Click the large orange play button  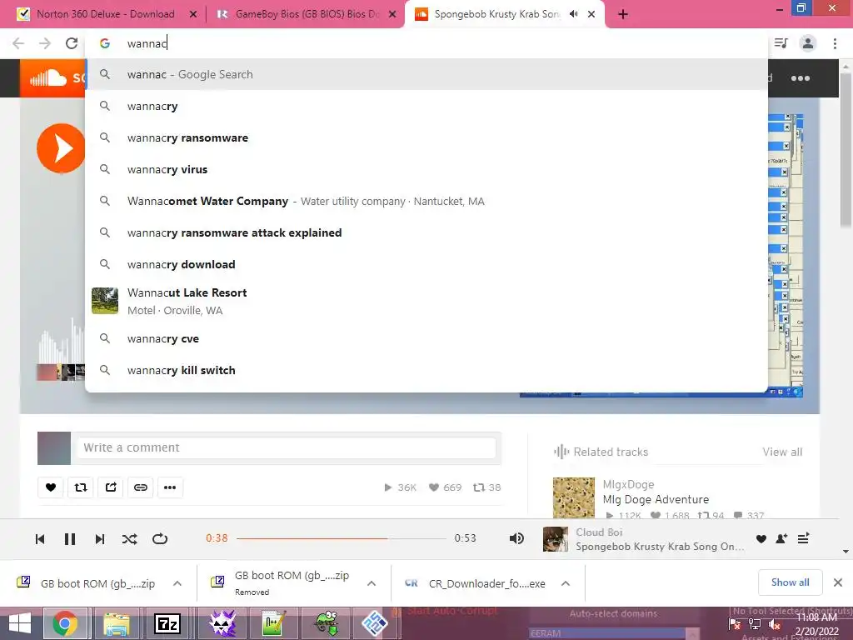(61, 148)
